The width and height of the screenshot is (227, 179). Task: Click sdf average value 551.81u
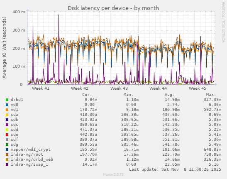coord(171,140)
